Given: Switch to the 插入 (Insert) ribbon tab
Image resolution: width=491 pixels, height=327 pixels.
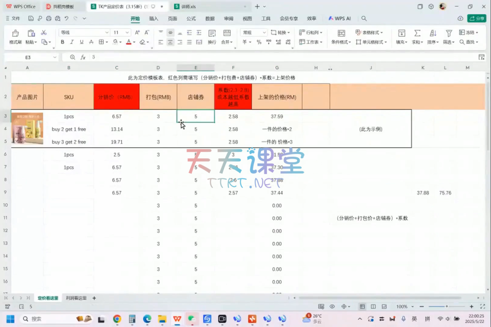Looking at the screenshot, I should click(153, 18).
